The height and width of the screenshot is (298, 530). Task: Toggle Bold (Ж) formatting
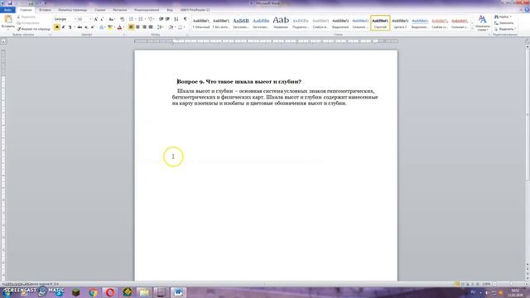tap(57, 27)
